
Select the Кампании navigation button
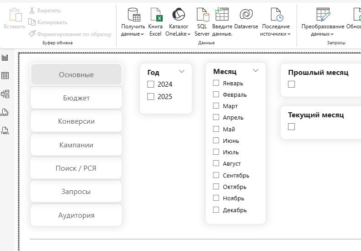(76, 145)
